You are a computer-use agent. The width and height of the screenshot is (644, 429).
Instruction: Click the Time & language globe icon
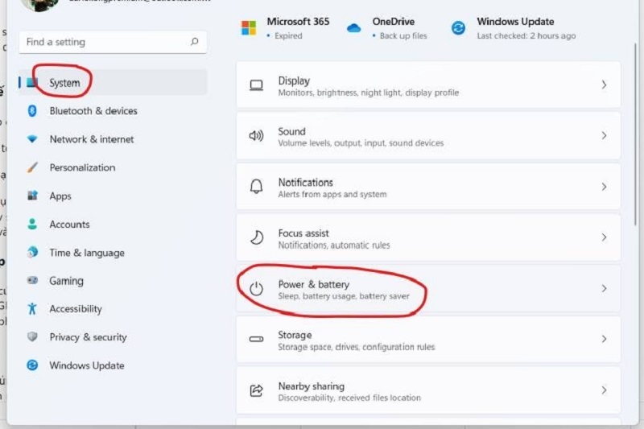(x=32, y=252)
